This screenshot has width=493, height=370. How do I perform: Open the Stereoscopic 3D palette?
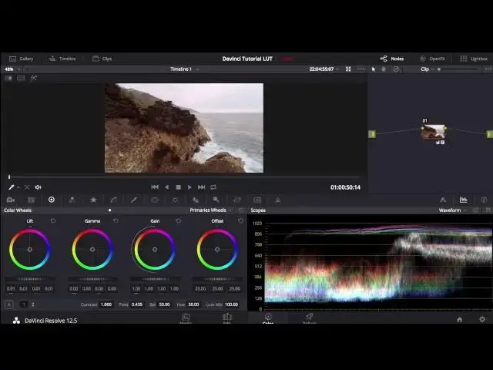257,200
